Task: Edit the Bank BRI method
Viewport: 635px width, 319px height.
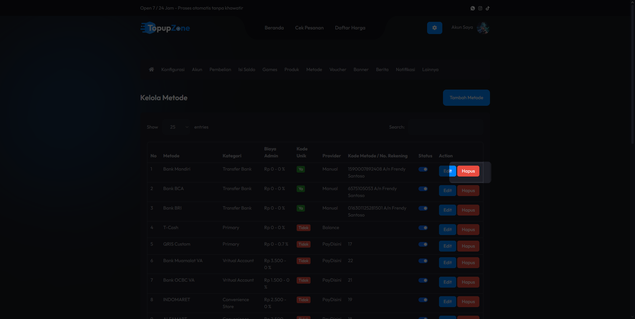Action: (x=447, y=210)
